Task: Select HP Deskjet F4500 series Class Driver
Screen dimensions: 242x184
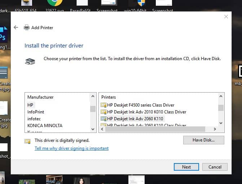Action: pos(141,105)
